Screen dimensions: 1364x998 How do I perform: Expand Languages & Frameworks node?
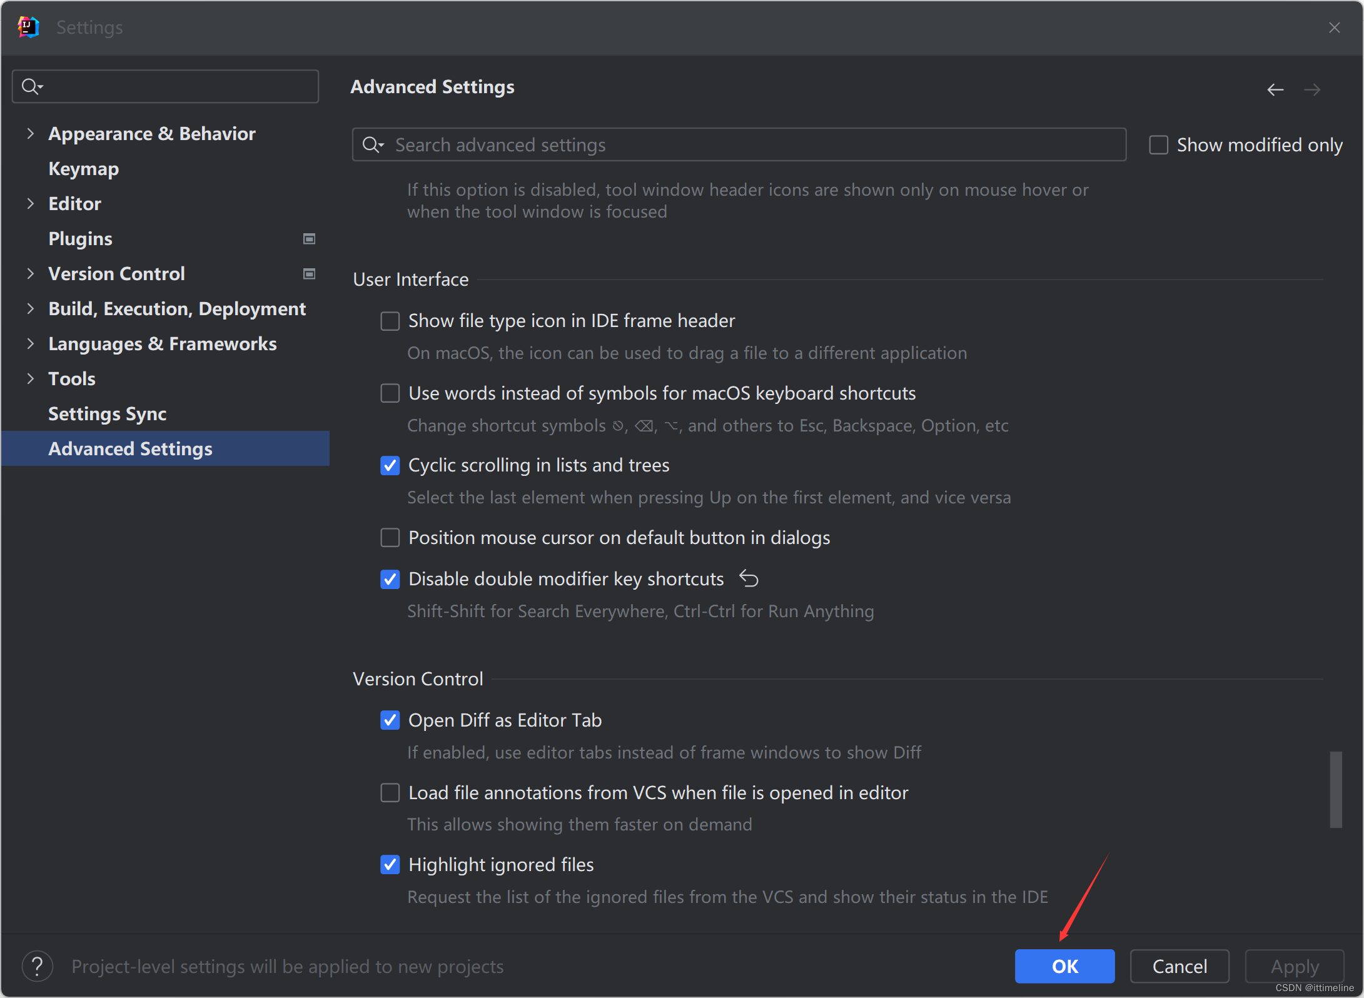coord(30,343)
